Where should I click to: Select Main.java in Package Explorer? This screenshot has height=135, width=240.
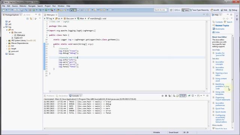21,35
